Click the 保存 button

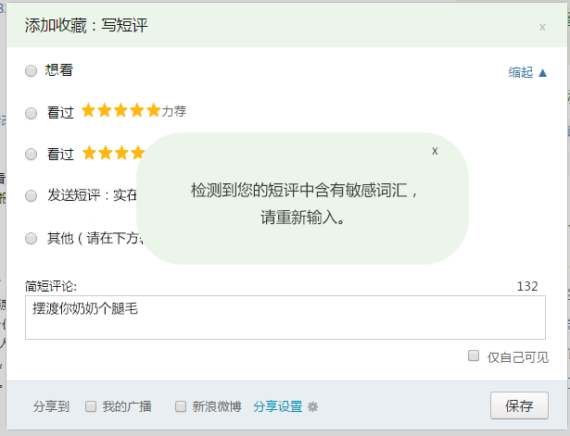point(519,405)
